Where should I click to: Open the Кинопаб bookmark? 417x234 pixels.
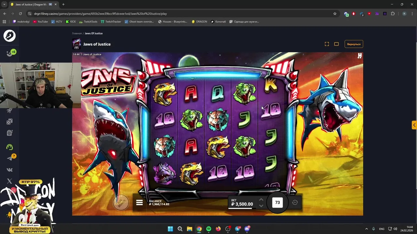point(218,22)
